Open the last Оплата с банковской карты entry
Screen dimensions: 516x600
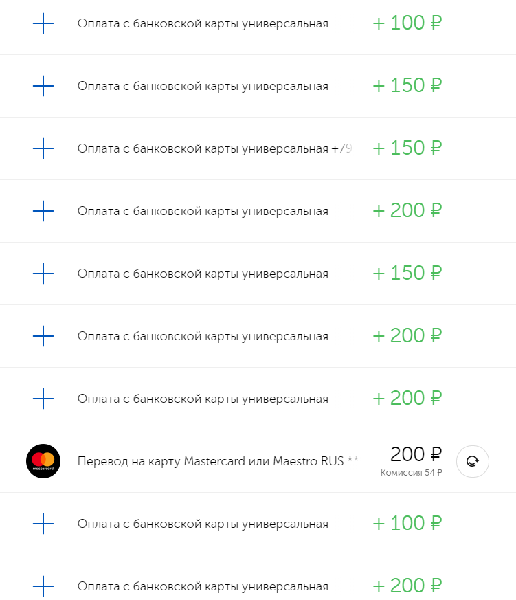tap(203, 587)
